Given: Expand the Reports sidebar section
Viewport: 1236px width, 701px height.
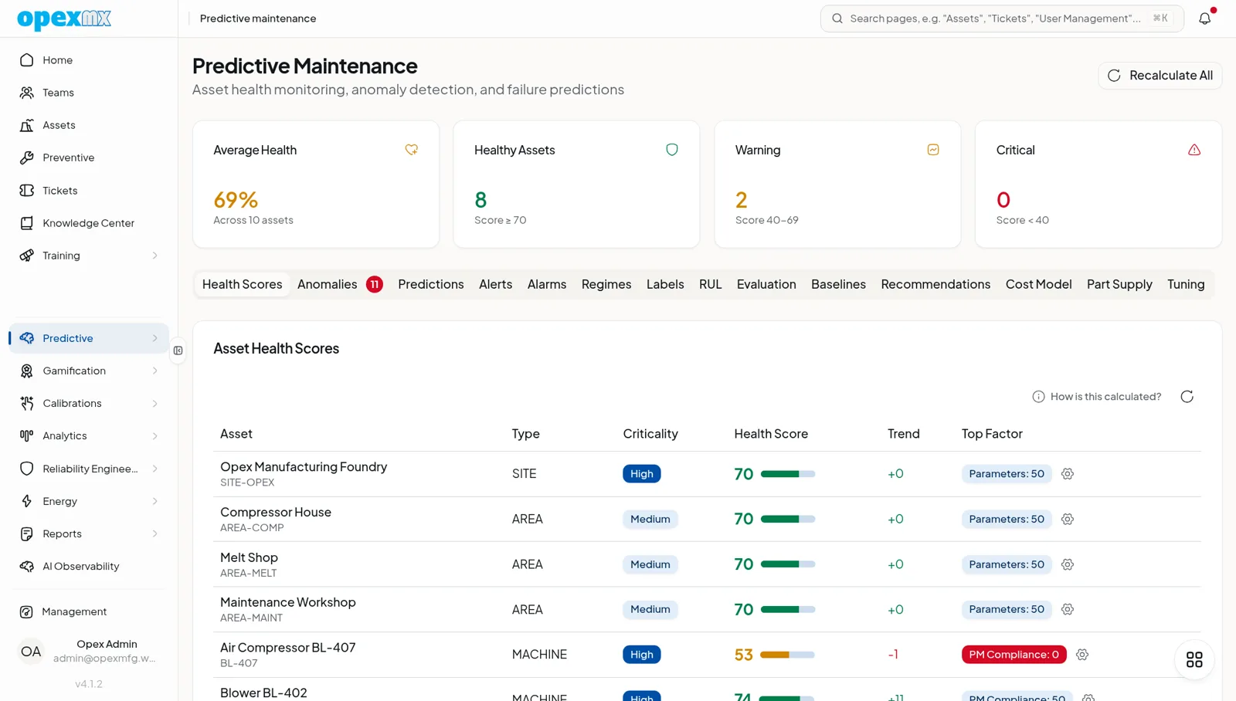Looking at the screenshot, I should click(x=89, y=534).
